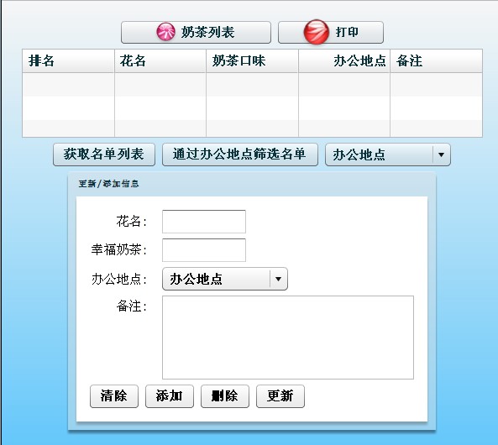Image resolution: width=498 pixels, height=445 pixels.
Task: Expand the 办公地点 filter dropdown beside filter button
Action: click(388, 154)
